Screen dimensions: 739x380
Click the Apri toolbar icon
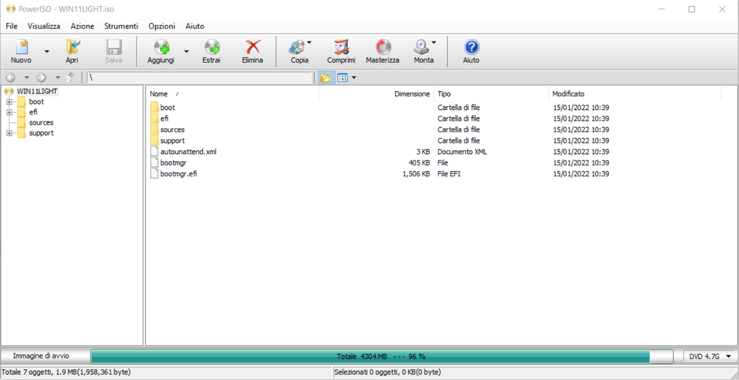coord(72,47)
